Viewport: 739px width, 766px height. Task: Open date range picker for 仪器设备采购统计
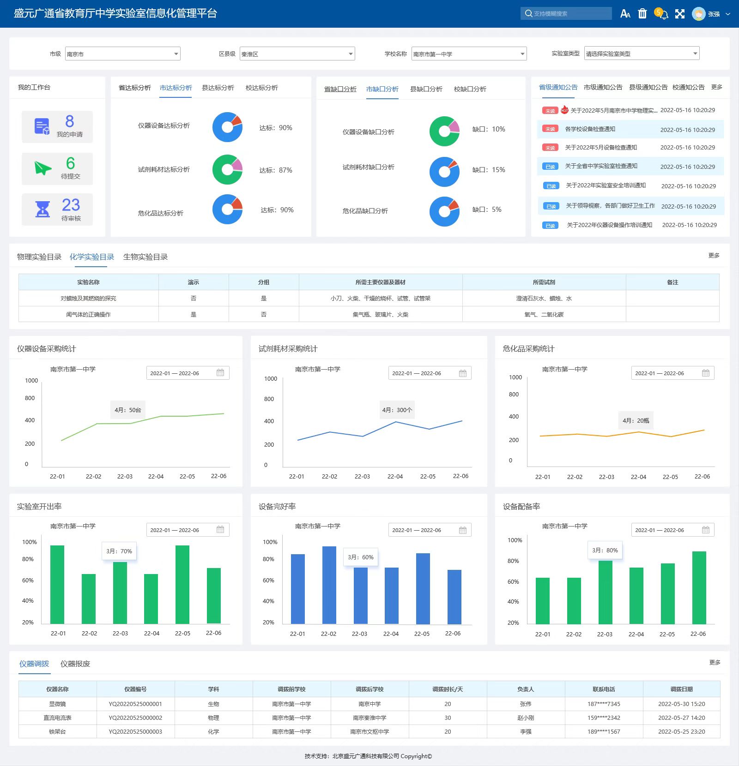click(188, 373)
